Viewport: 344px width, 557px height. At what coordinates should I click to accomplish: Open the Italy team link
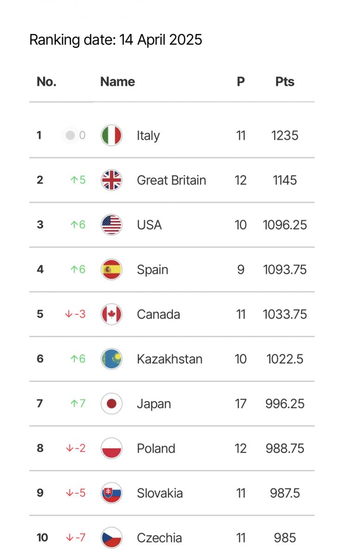click(x=148, y=136)
